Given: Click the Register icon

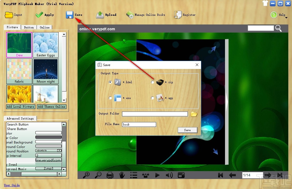Looking at the screenshot, I should [178, 14].
